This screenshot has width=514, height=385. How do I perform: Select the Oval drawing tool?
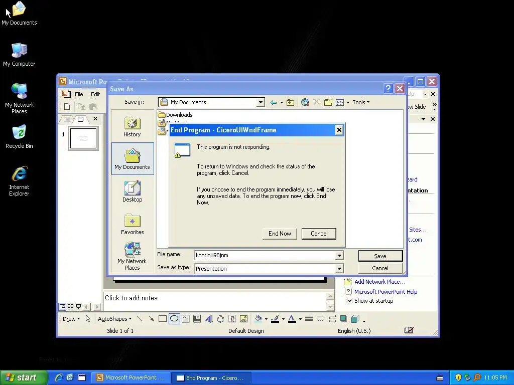[x=174, y=318]
